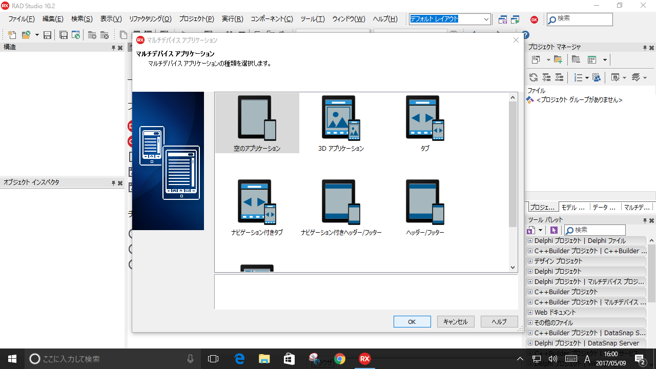
Task: Click the New Items toolbar icon
Action: coord(12,35)
